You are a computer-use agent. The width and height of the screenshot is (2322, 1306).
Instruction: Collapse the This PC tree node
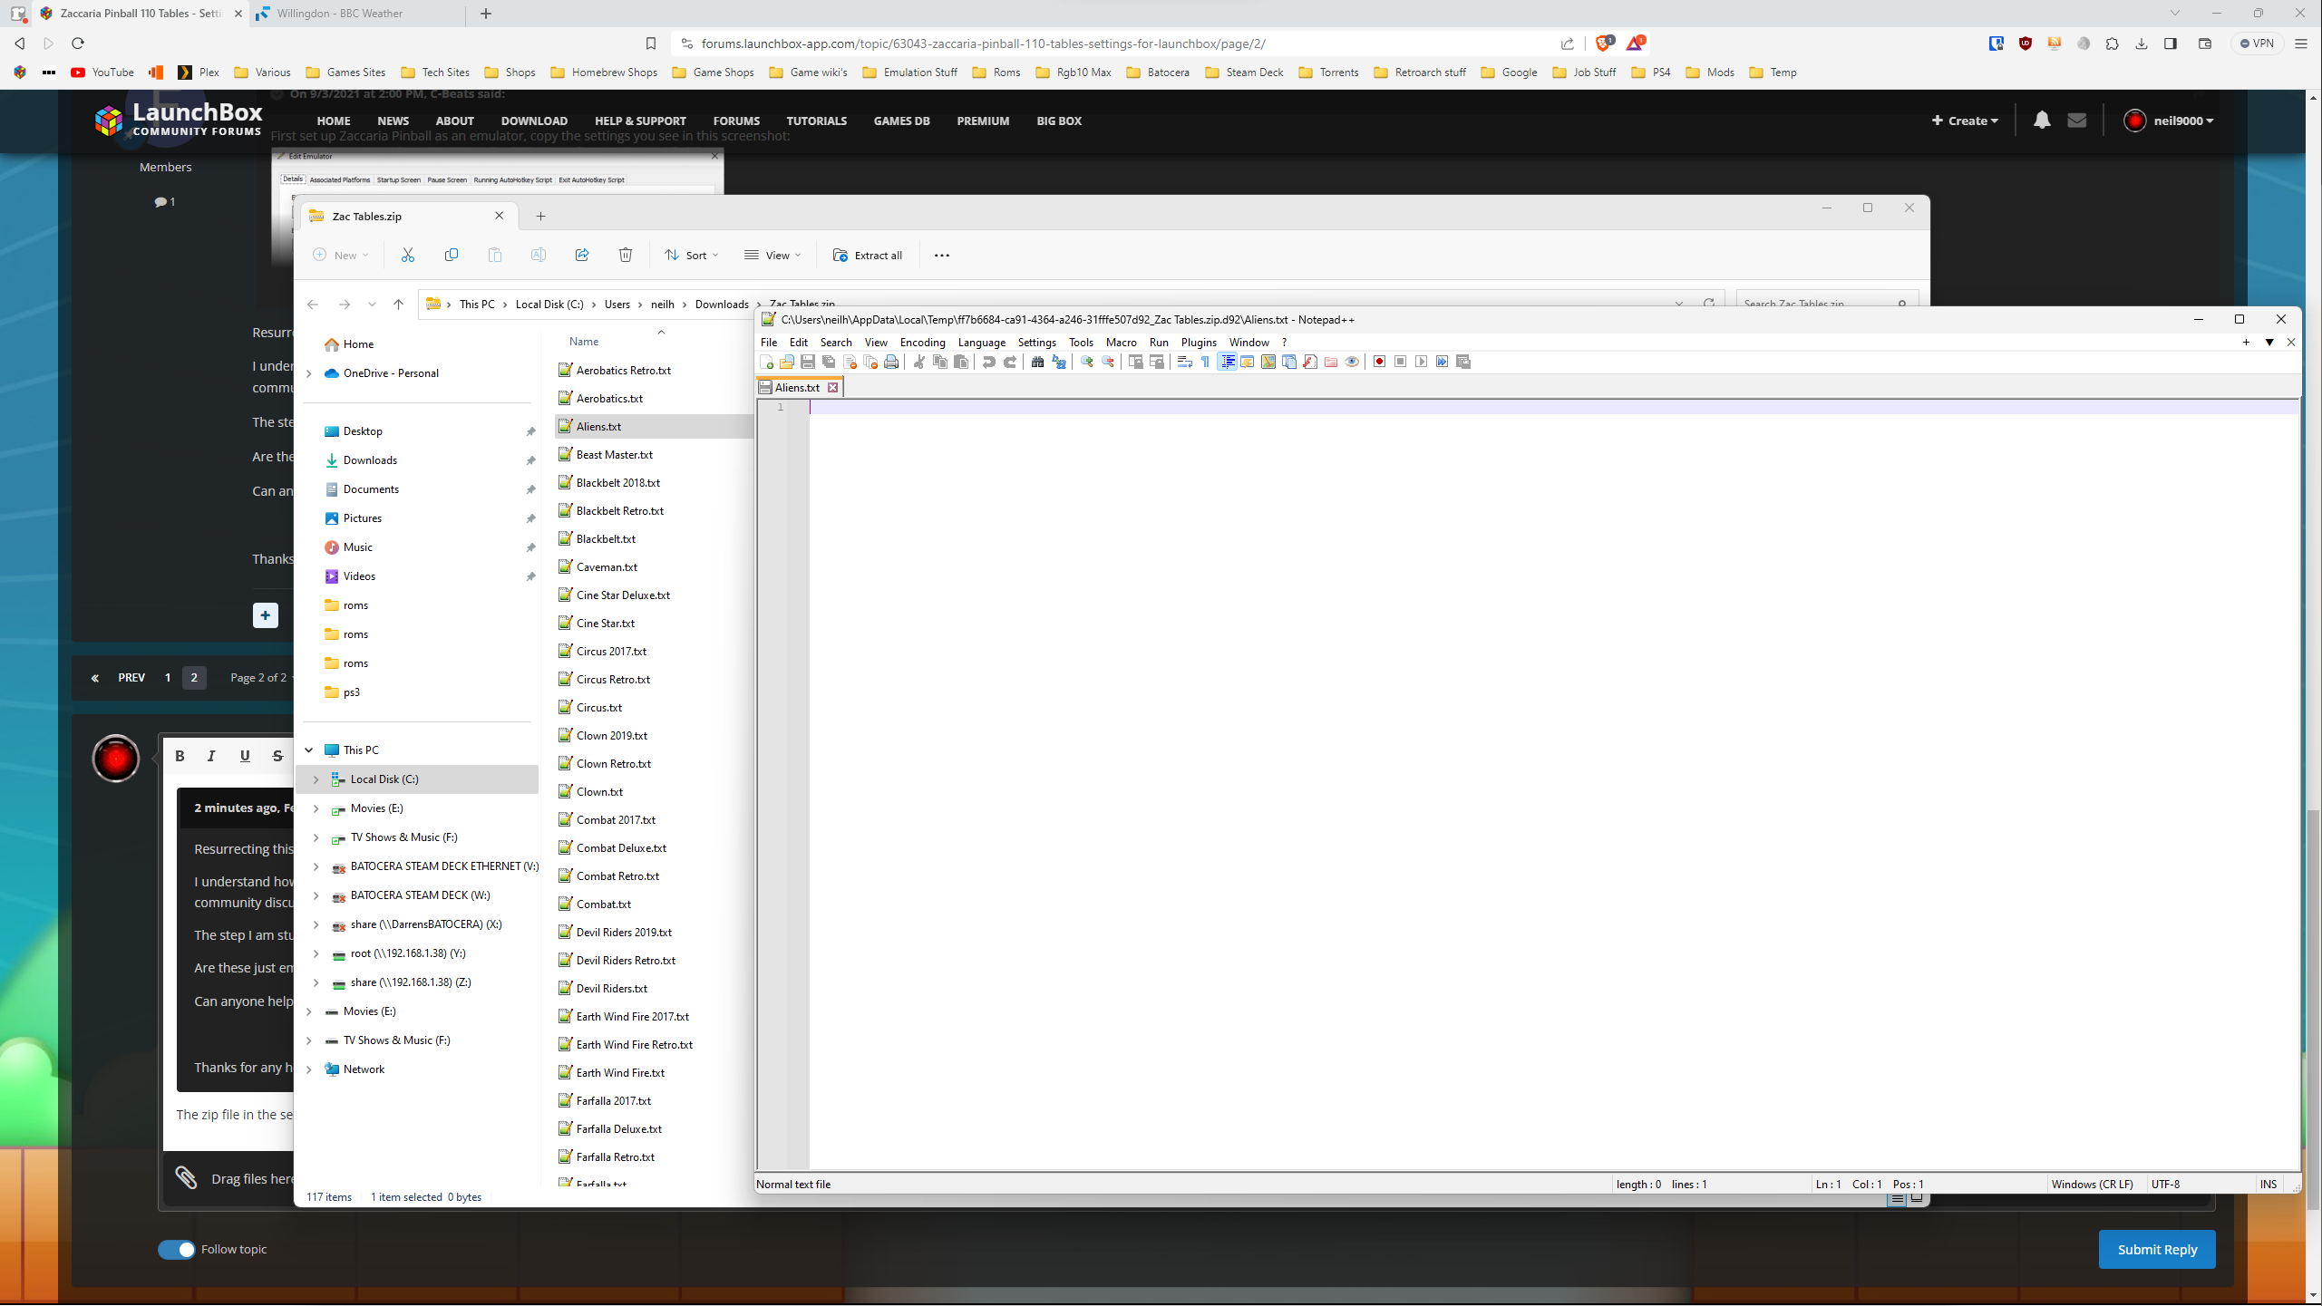click(309, 750)
